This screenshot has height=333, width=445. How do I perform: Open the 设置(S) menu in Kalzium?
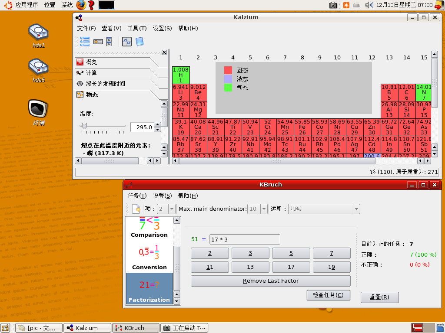coord(163,28)
